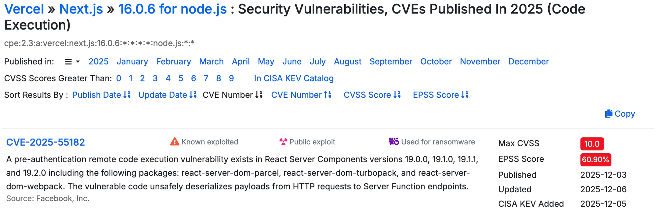Screen dimensions: 659x218
Task: Open CVE-2025-55182 details
Action: pos(45,142)
